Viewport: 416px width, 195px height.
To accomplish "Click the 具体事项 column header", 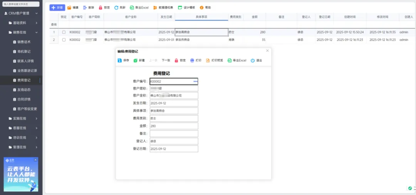I will click(x=201, y=17).
